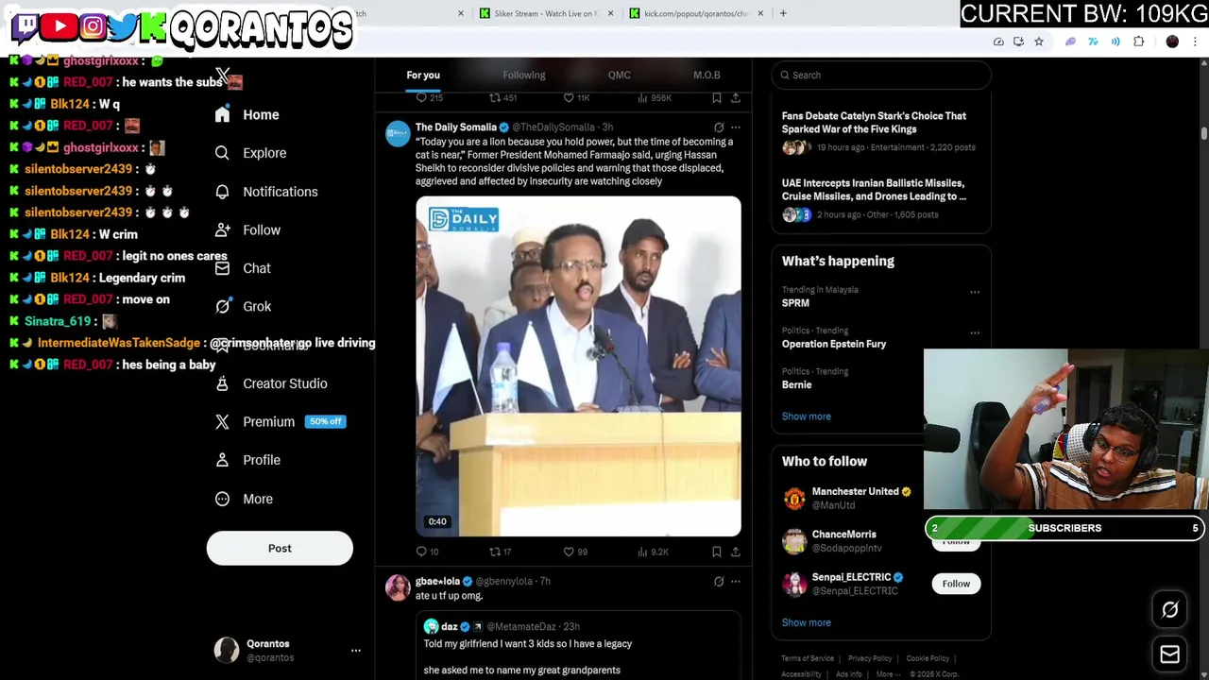The image size is (1209, 680).
Task: Like The Daily Somalia post
Action: (x=569, y=552)
